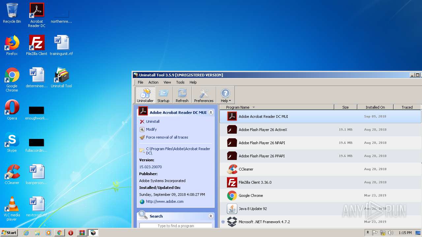The width and height of the screenshot is (422, 237).
Task: Open CCleaner desktop shortcut
Action: pyautogui.click(x=12, y=174)
